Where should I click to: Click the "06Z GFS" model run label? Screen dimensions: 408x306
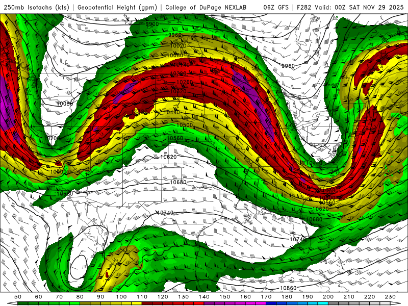pyautogui.click(x=276, y=8)
